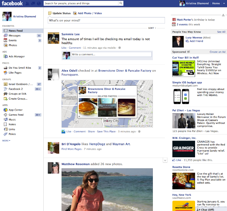Click Share on Alex Odell's check-in

click(92, 132)
